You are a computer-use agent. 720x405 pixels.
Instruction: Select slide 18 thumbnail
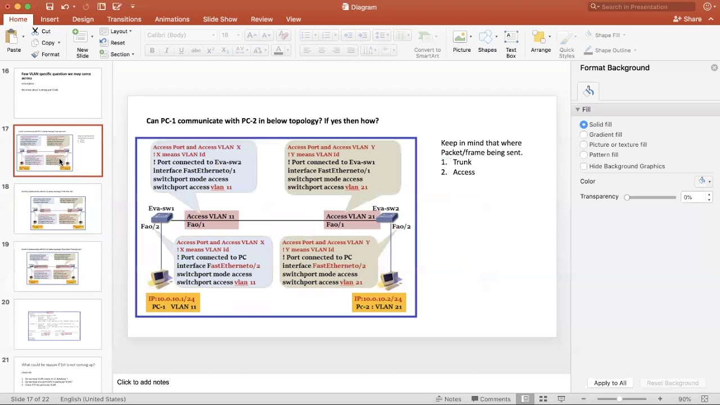[58, 209]
